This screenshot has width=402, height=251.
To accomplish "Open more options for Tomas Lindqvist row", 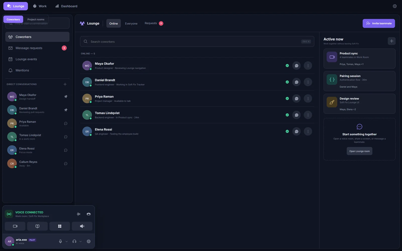I will tap(308, 115).
